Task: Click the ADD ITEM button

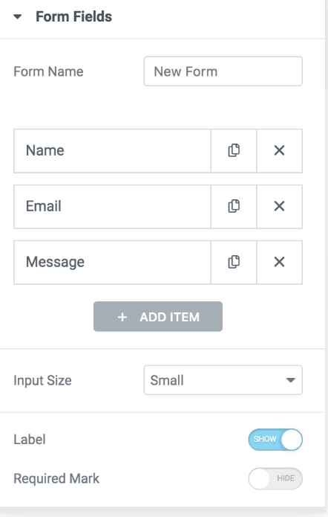Action: (x=158, y=317)
